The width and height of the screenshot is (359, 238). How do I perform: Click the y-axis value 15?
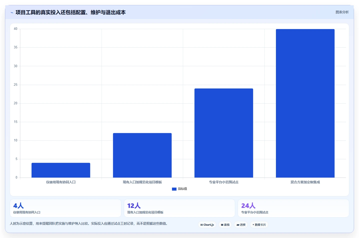pos(16,122)
